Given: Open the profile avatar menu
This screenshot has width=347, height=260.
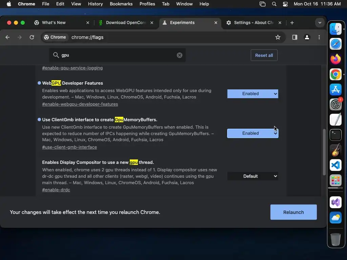Looking at the screenshot, I should point(307,37).
